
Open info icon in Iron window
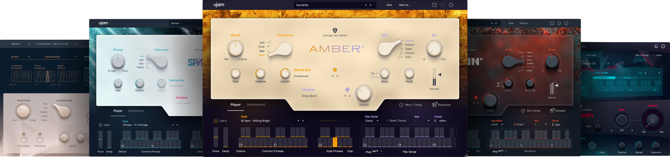pyautogui.click(x=566, y=23)
